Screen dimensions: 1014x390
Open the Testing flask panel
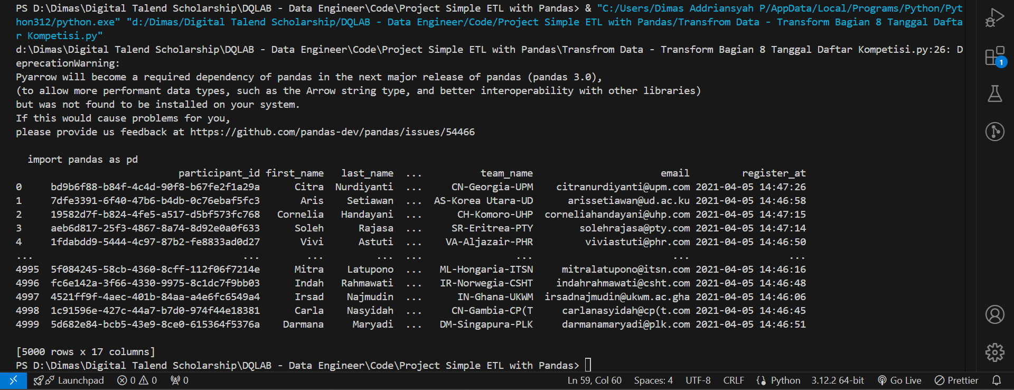click(x=994, y=94)
